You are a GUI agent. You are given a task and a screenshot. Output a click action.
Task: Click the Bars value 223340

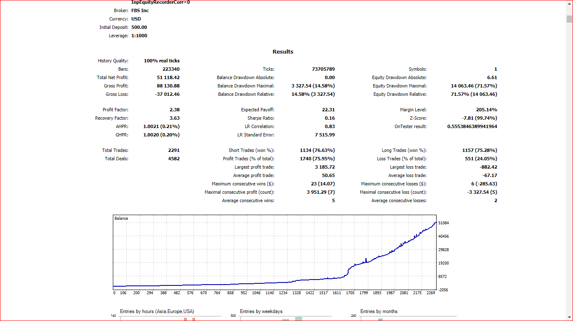(171, 69)
